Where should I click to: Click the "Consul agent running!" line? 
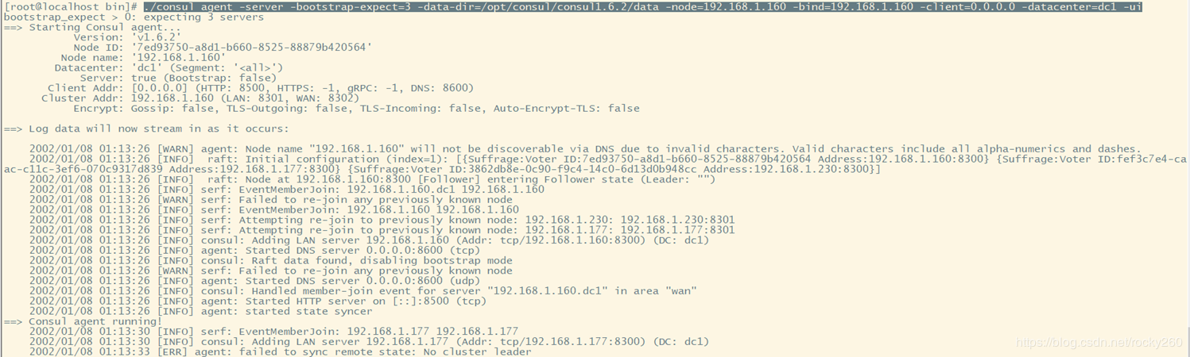[95, 321]
